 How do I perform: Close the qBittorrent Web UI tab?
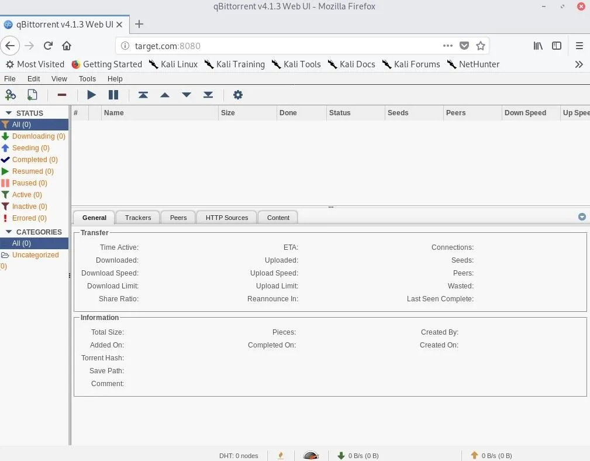tap(119, 25)
